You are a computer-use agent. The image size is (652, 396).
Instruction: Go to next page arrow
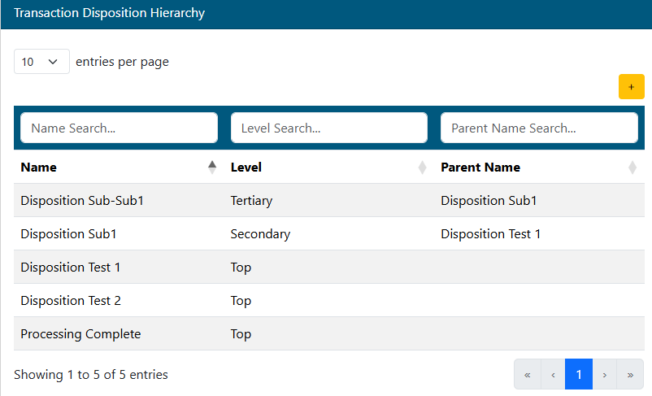[x=605, y=375]
